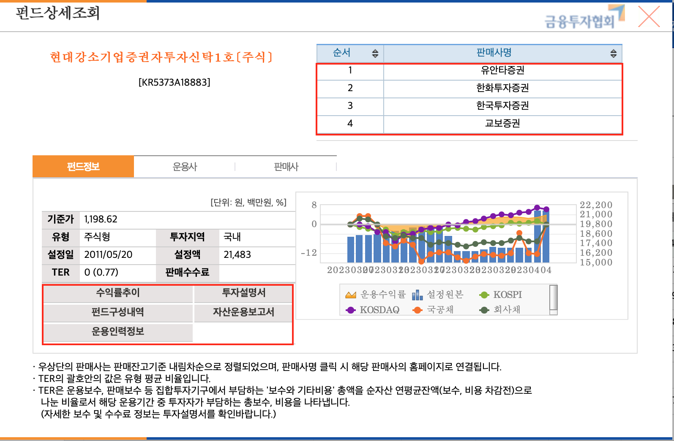The height and width of the screenshot is (441, 674).
Task: Click the chart axis value 22,200
Action: pos(596,205)
